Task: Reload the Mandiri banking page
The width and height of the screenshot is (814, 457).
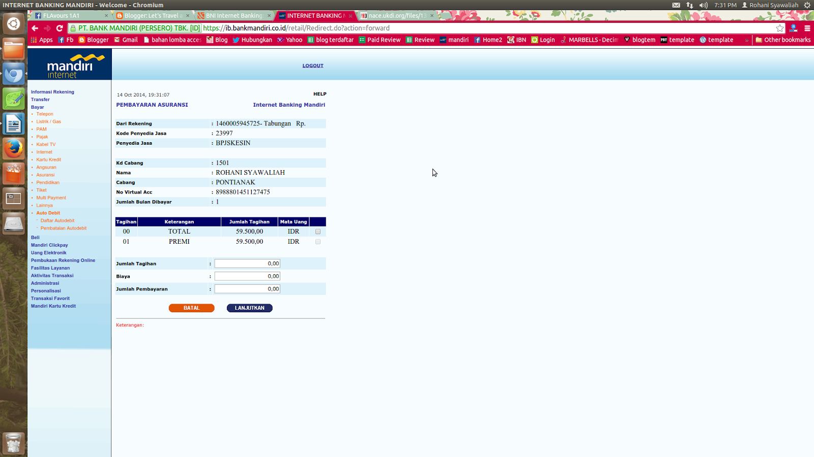Action: pos(60,28)
